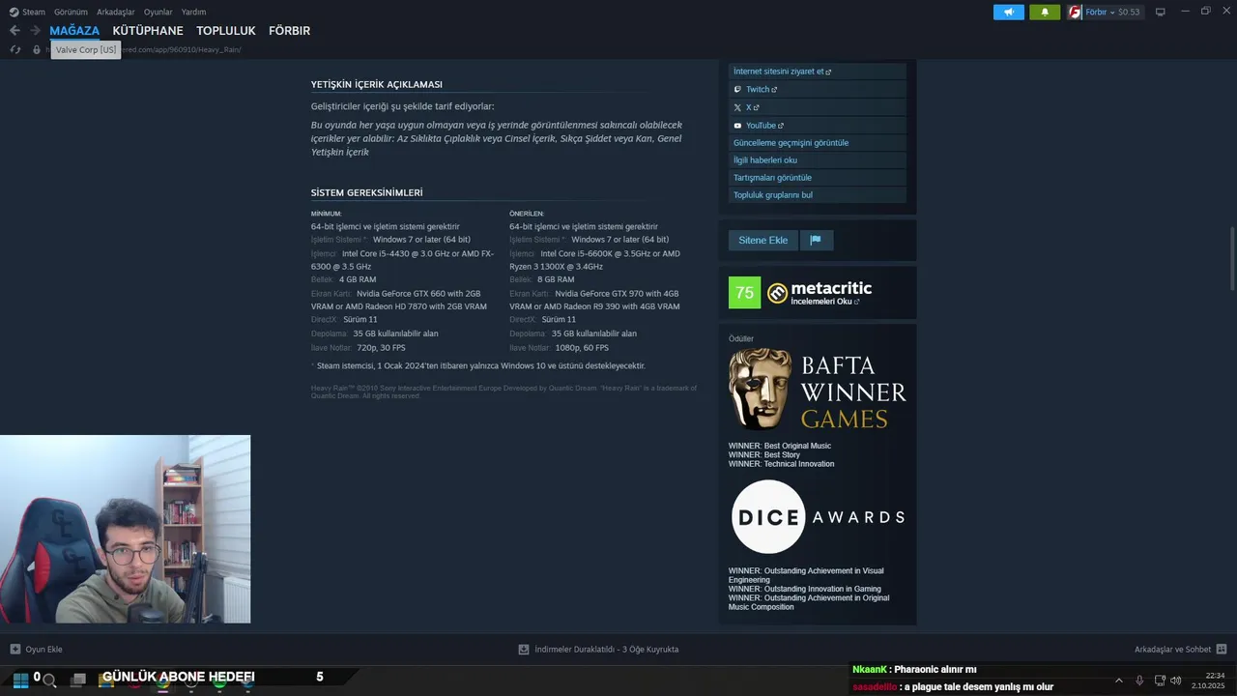Open the Görünüm menu
The width and height of the screenshot is (1237, 696).
pyautogui.click(x=71, y=13)
